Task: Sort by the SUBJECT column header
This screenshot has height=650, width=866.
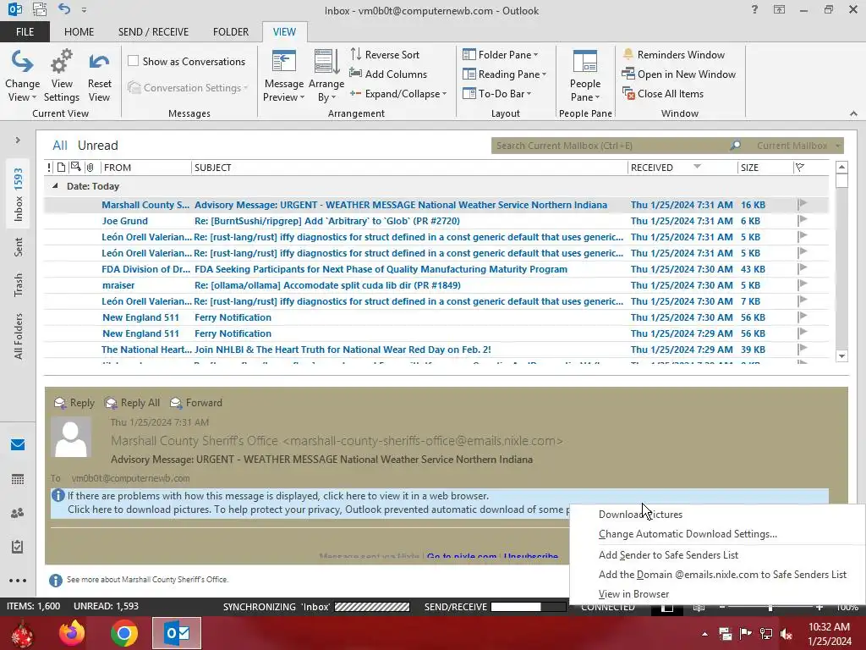Action: click(x=409, y=168)
